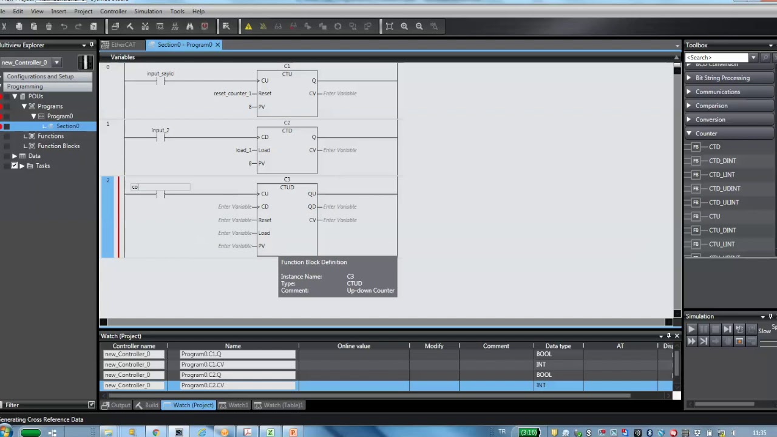Screen dimensions: 777x437
Task: Select the Program0.C1.CV watch row
Action: 386,364
